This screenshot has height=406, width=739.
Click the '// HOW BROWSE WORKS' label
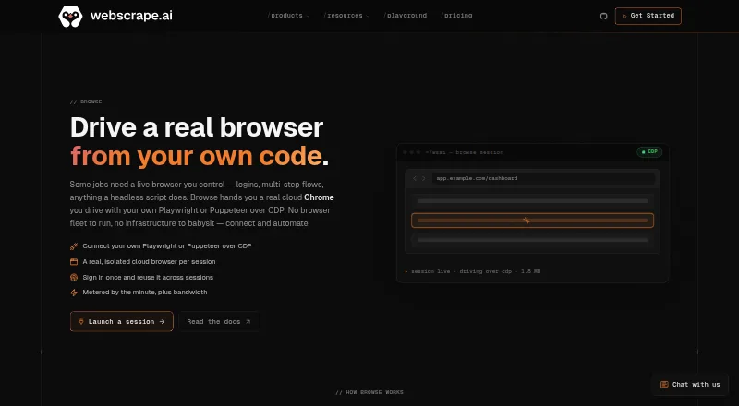click(369, 392)
